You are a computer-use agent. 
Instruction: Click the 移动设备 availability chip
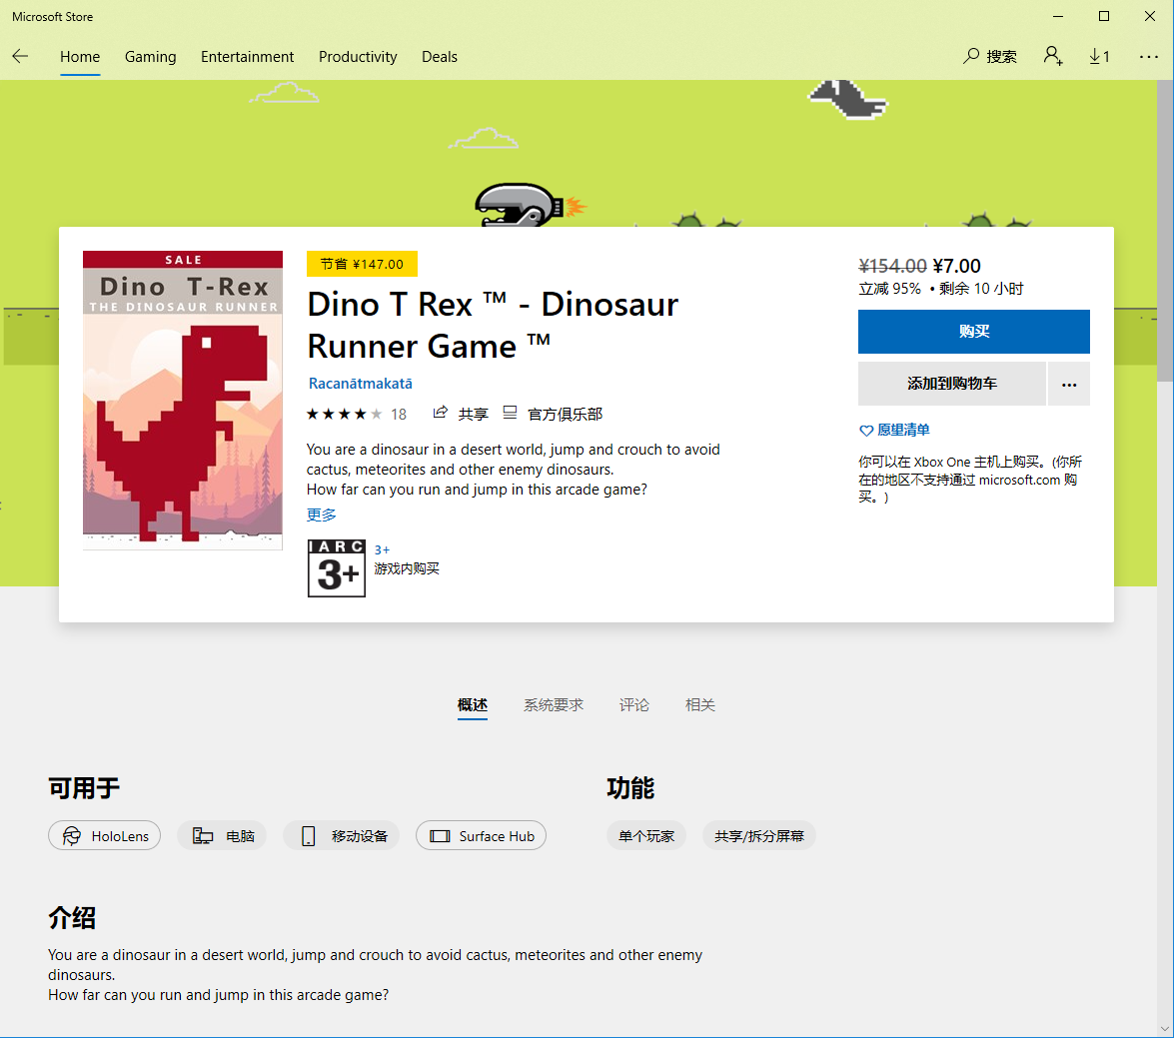341,836
